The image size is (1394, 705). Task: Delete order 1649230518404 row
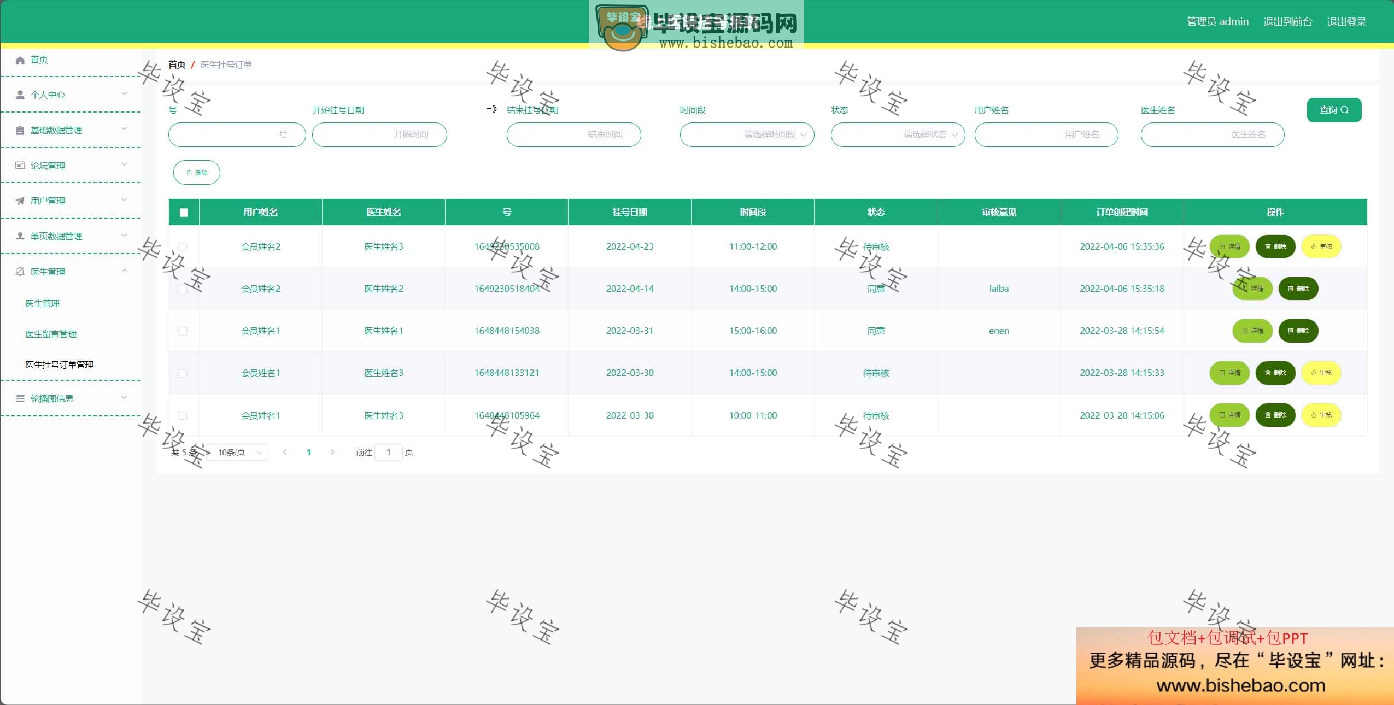point(1298,289)
